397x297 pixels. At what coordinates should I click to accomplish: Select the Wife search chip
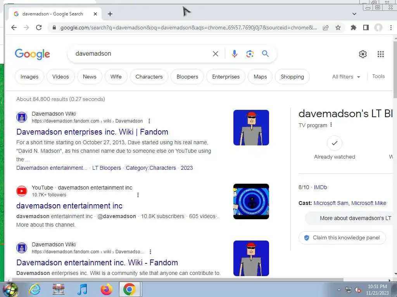(116, 77)
